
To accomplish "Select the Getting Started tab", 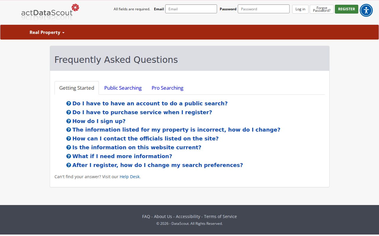I will [77, 88].
